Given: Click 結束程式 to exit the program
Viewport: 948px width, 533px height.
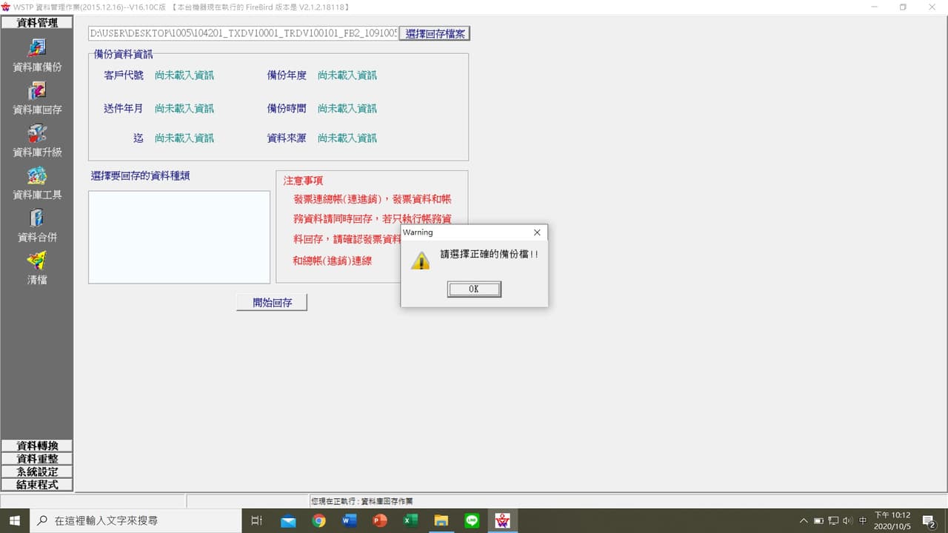Looking at the screenshot, I should [x=36, y=484].
